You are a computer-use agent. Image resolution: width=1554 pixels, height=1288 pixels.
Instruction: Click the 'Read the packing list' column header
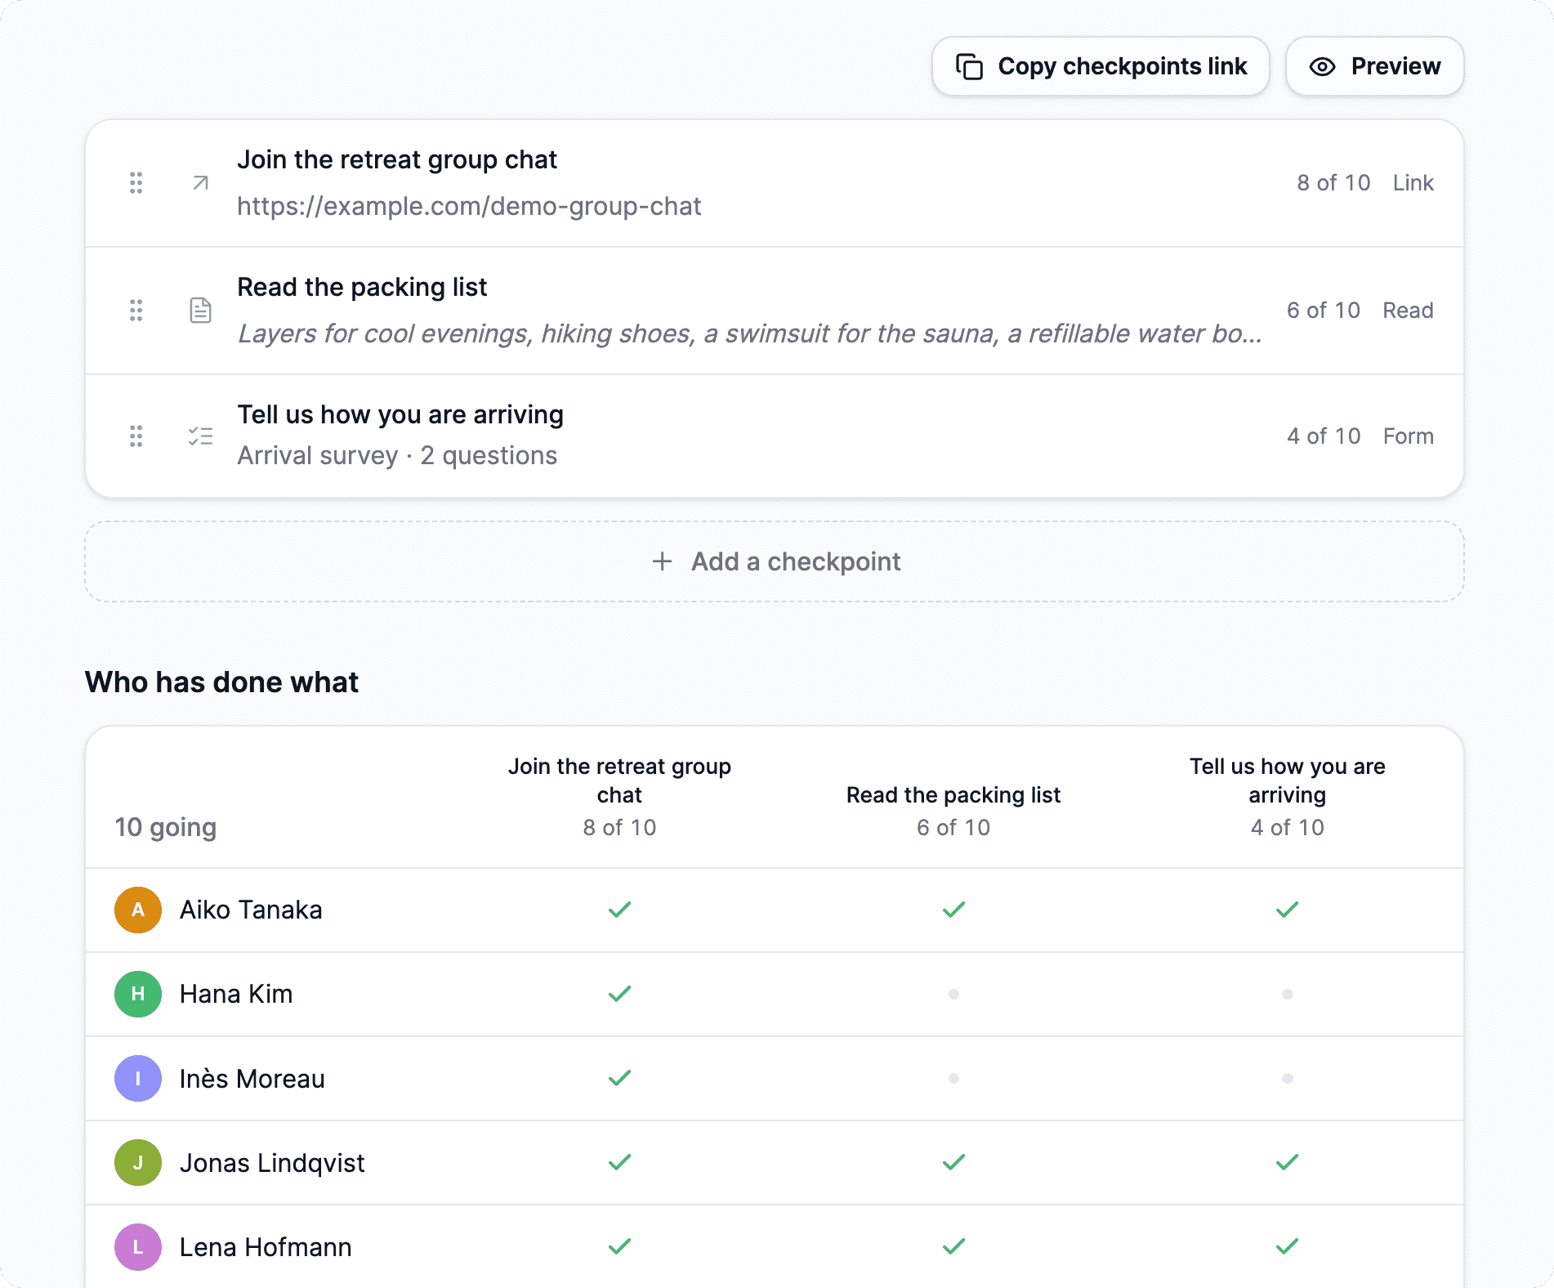click(x=953, y=795)
